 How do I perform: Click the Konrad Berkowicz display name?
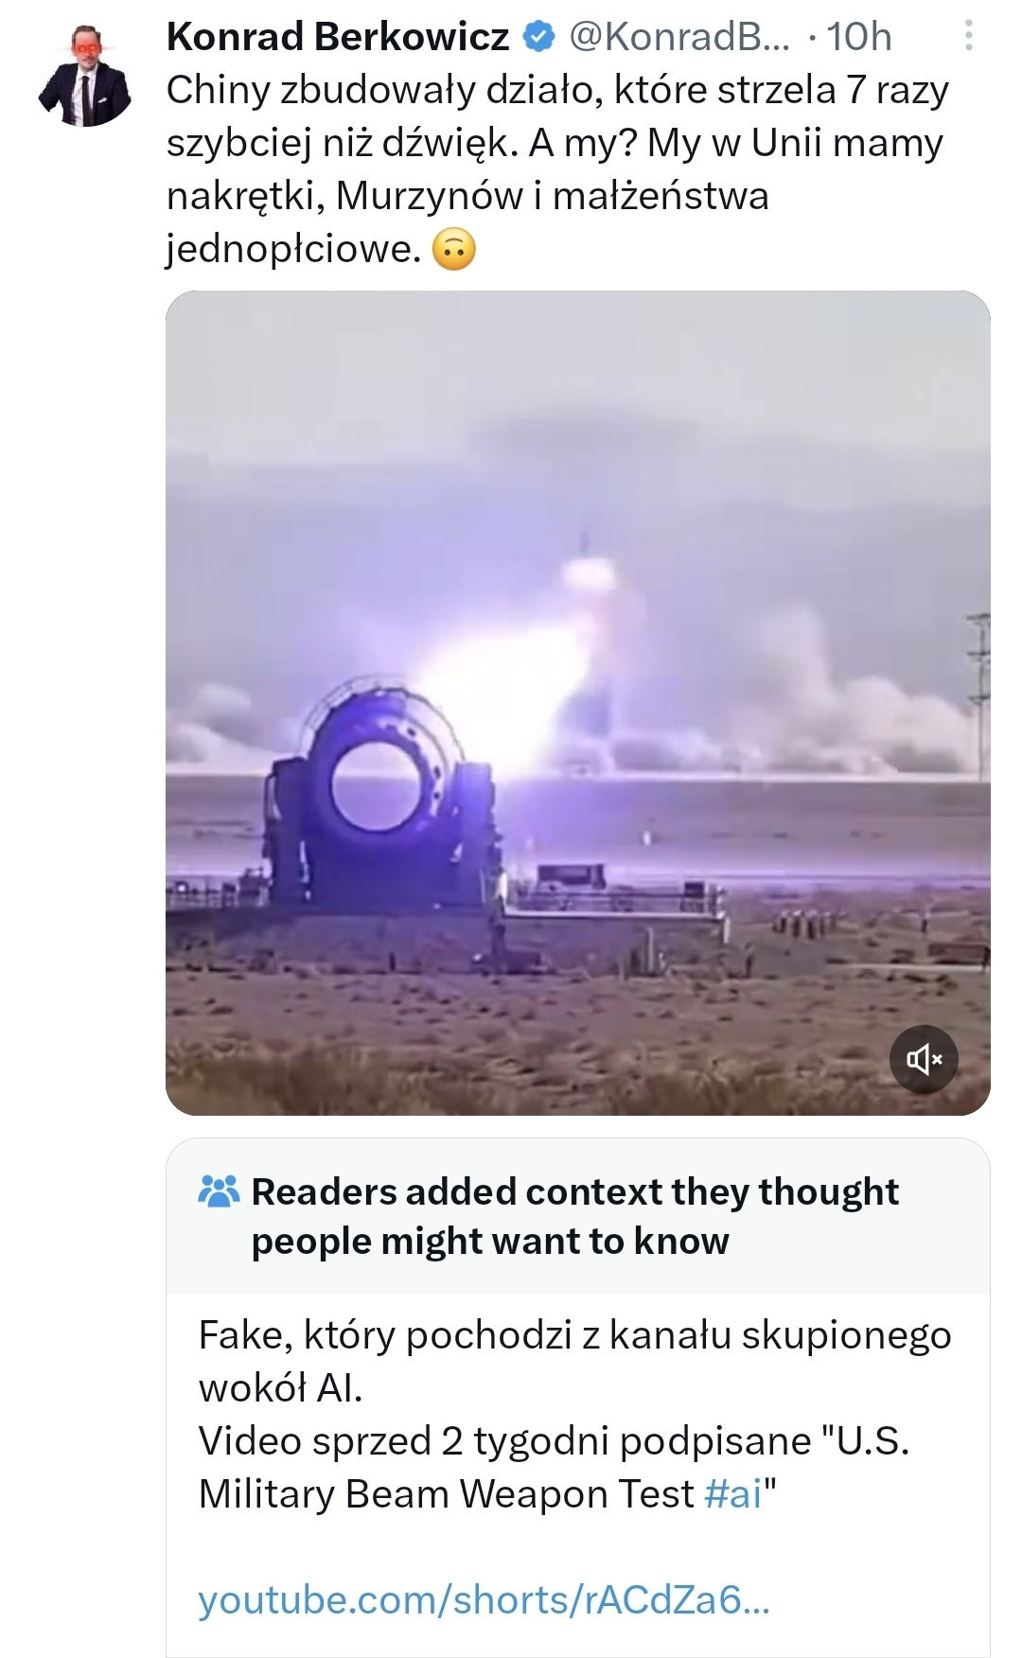pyautogui.click(x=338, y=37)
